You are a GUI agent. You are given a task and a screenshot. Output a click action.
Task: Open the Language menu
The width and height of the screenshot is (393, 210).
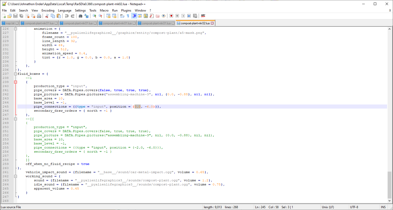(65, 10)
